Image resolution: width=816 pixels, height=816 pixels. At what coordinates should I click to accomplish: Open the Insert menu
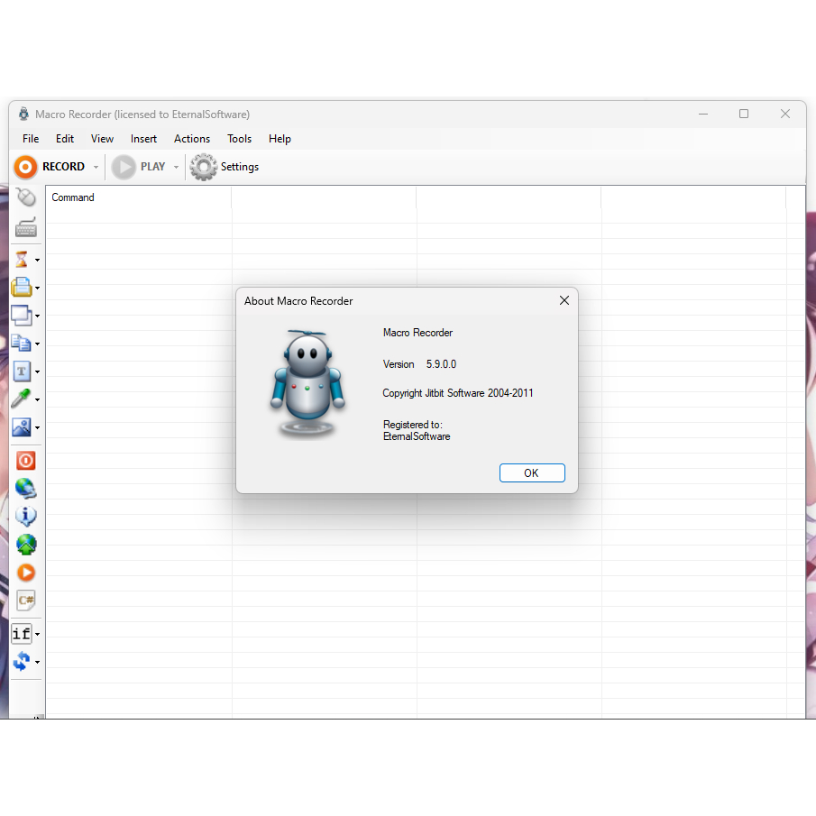click(143, 139)
